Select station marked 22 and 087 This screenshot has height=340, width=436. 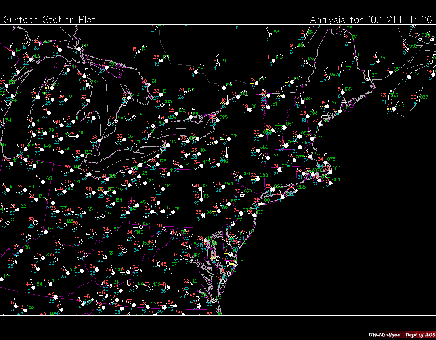pyautogui.click(x=302, y=102)
